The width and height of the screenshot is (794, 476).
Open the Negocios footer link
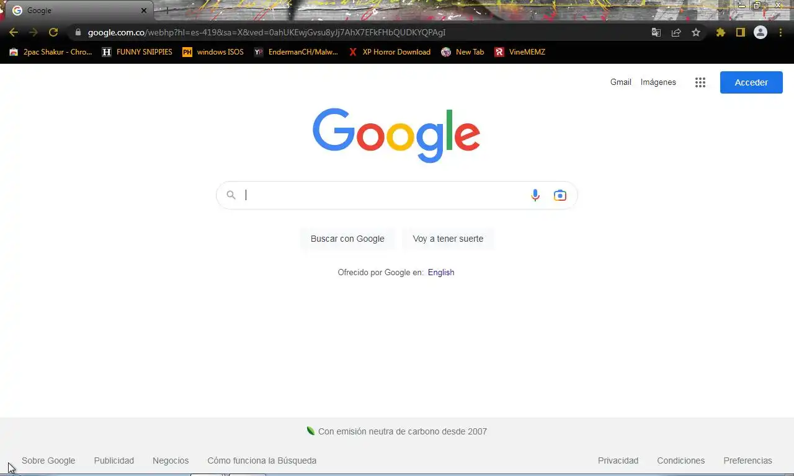171,461
